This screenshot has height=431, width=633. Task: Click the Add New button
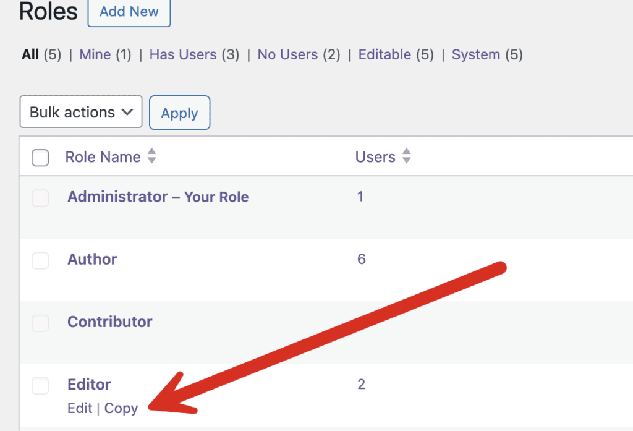click(x=129, y=11)
